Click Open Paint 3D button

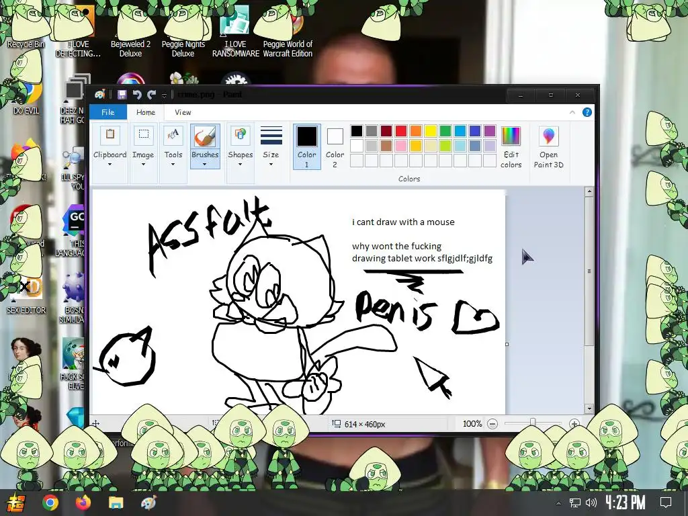click(548, 147)
